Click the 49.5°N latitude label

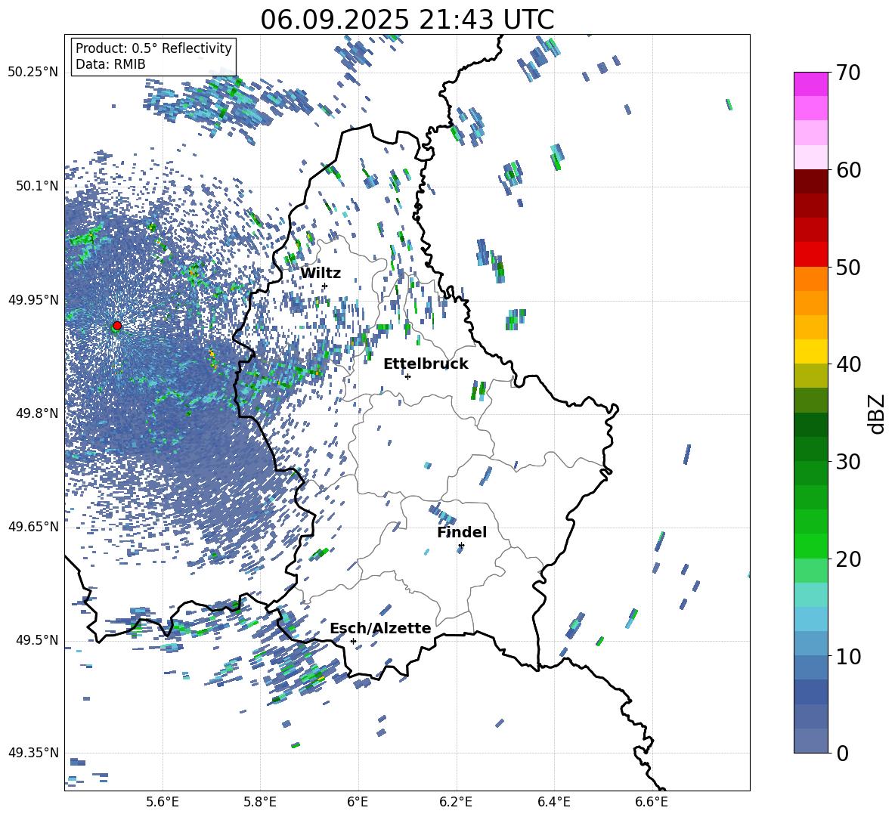(x=38, y=640)
